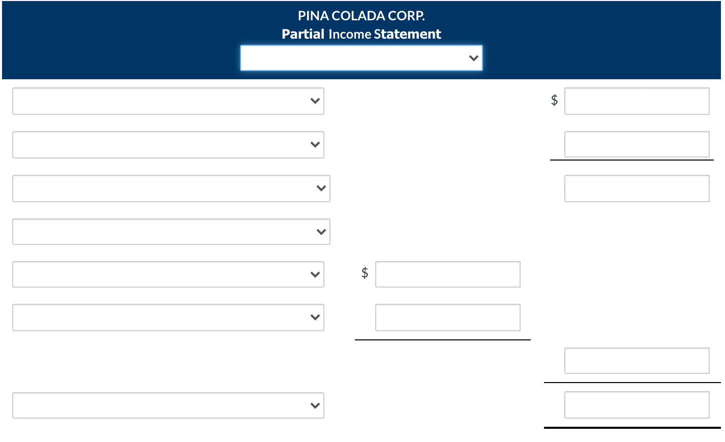The height and width of the screenshot is (442, 725).
Task: Click the middle column amount field with dollar sign
Action: coord(448,274)
